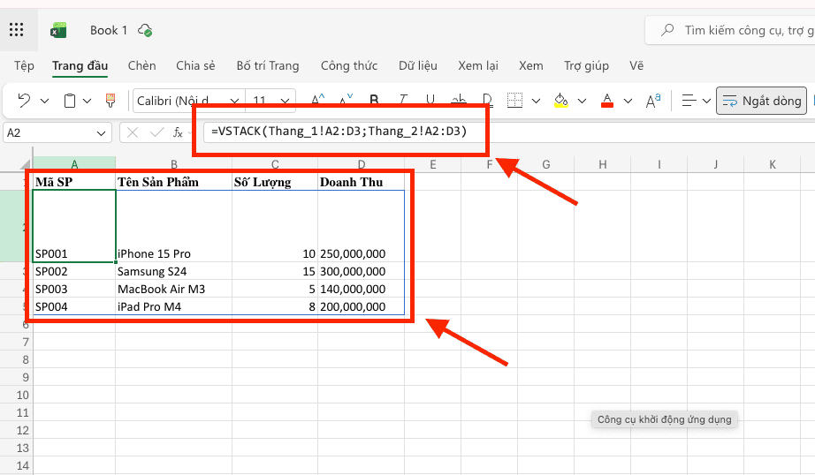Image resolution: width=815 pixels, height=475 pixels.
Task: Expand the fill color dropdown arrow
Action: point(583,101)
